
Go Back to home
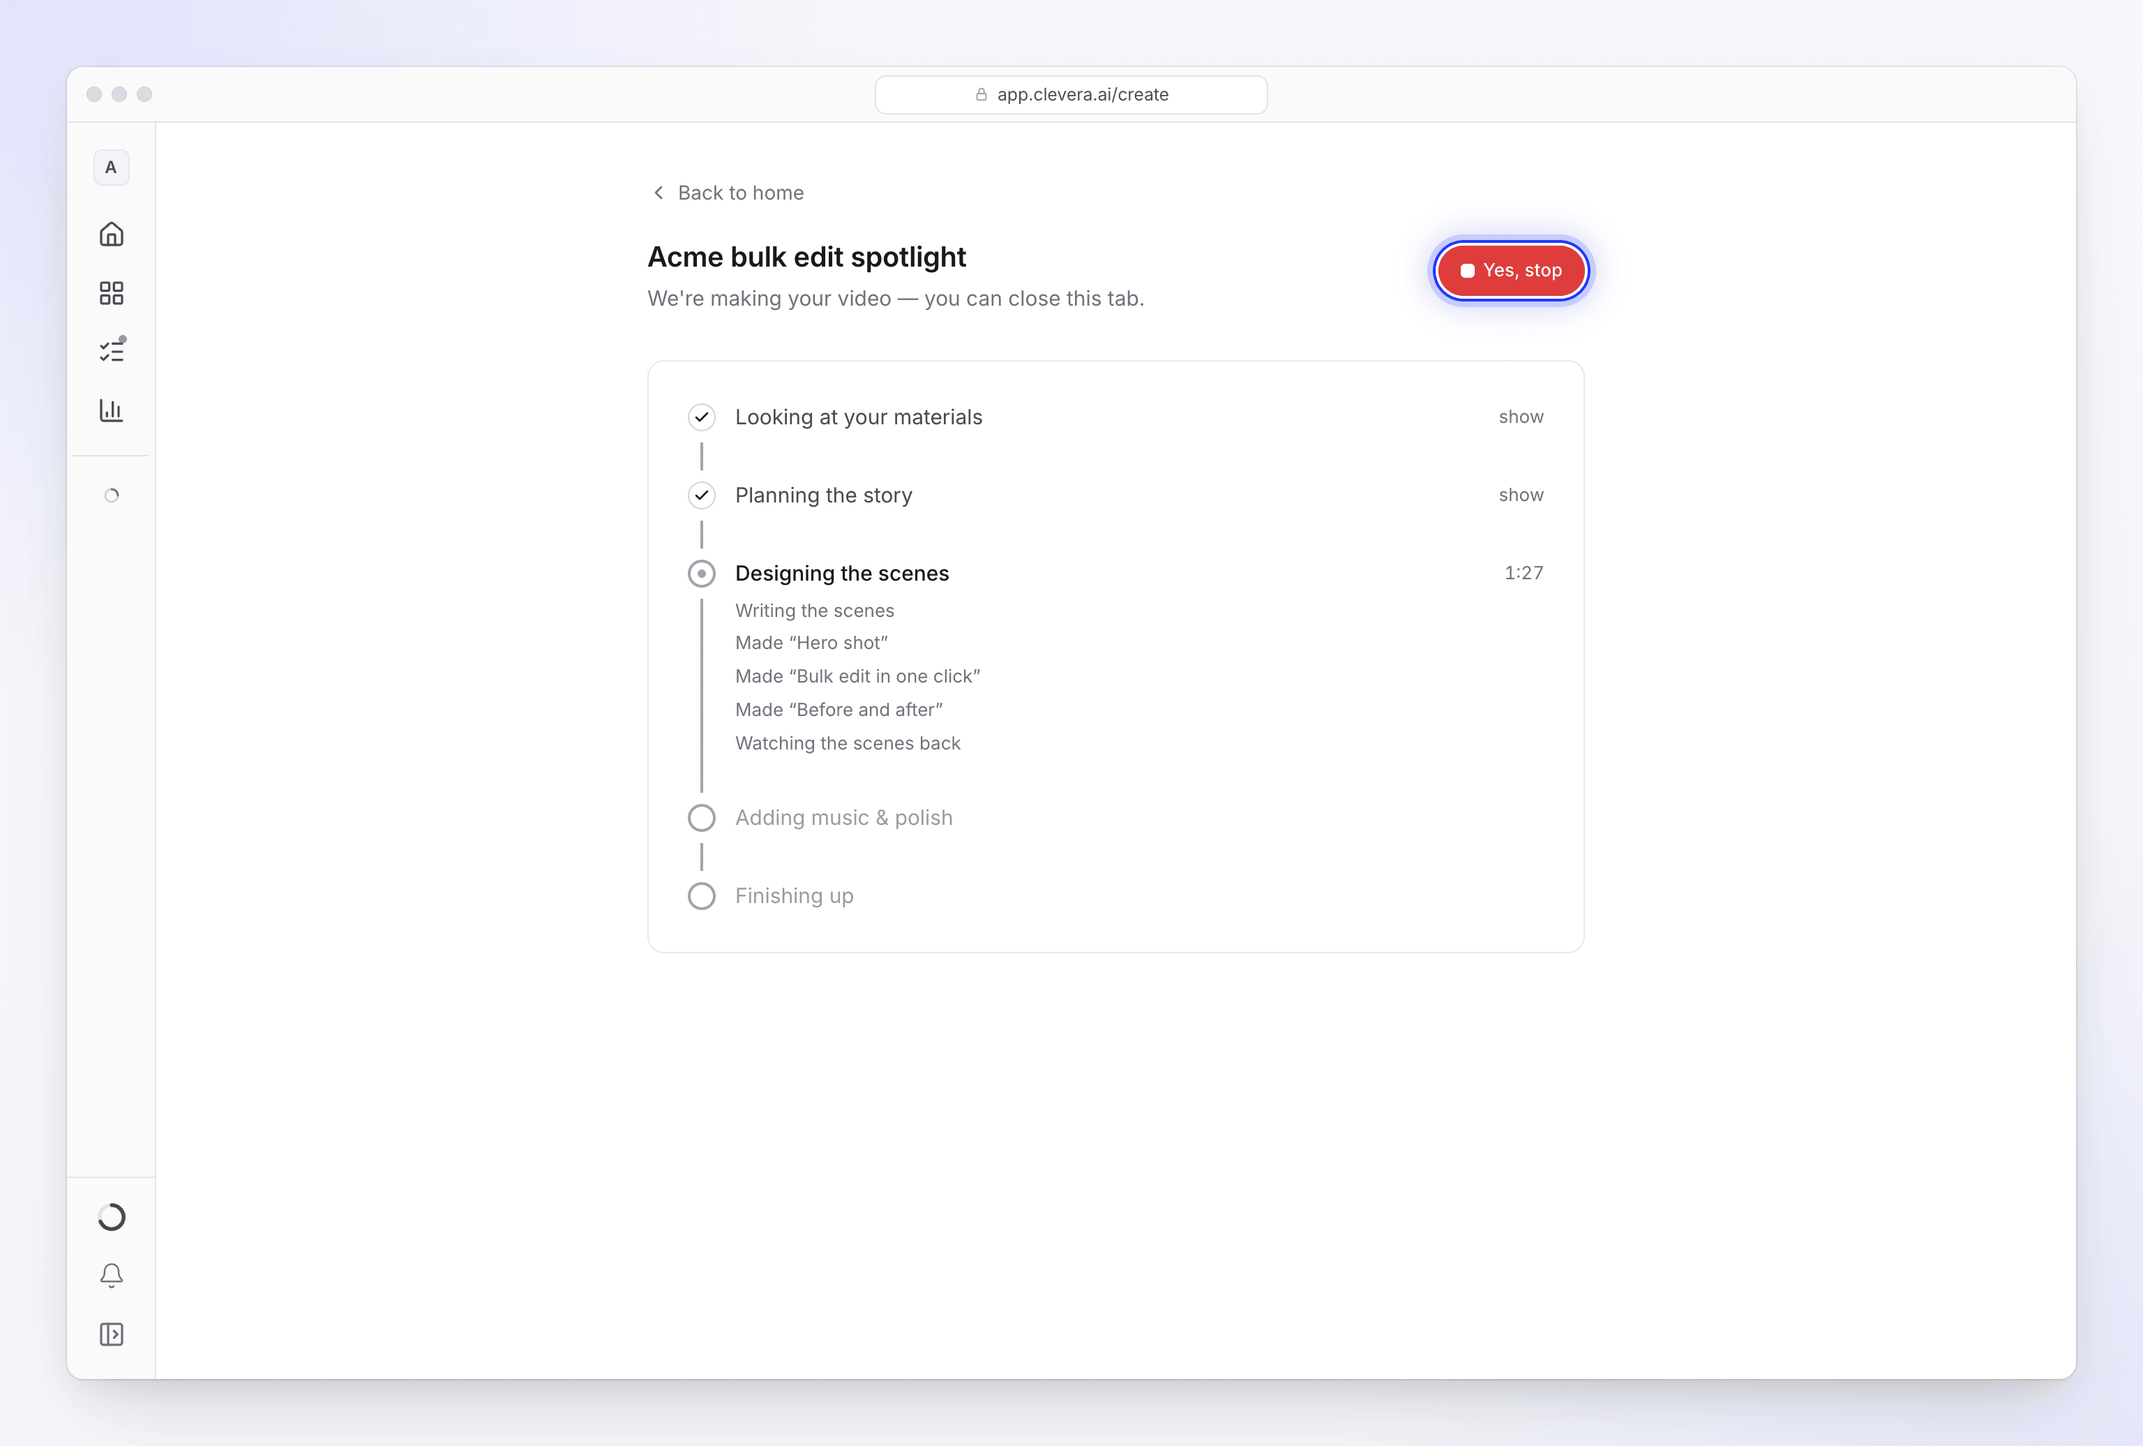point(728,193)
